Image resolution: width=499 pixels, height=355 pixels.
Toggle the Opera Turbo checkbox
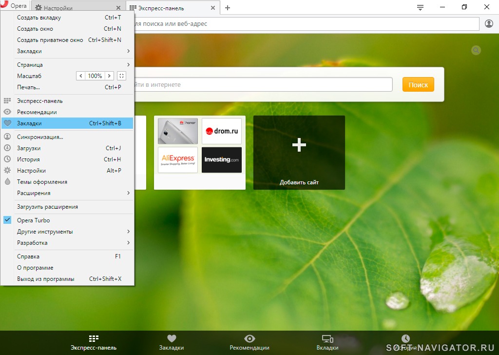click(7, 220)
